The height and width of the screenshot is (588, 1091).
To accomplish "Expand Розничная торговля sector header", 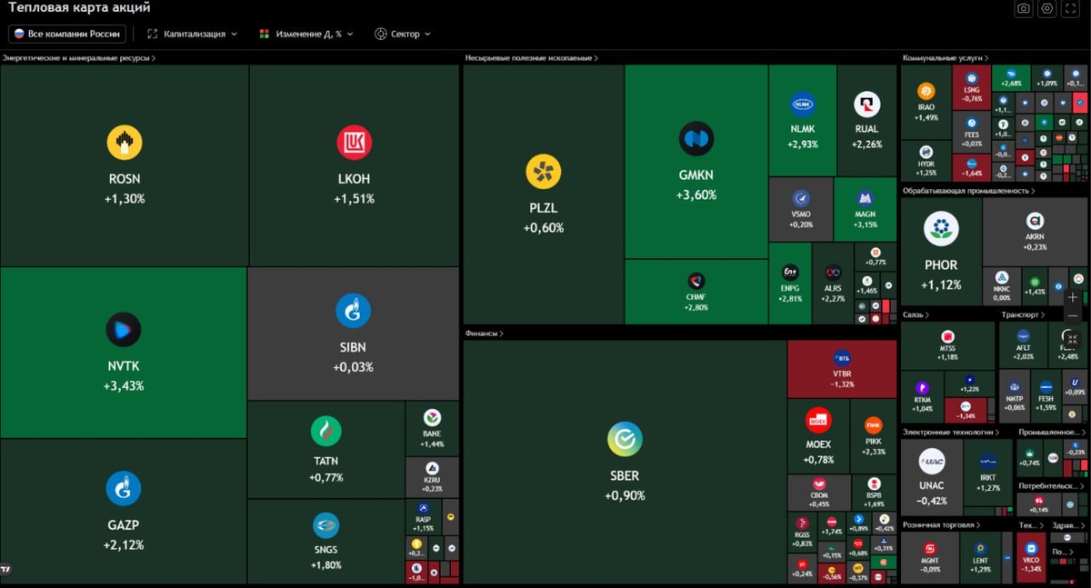I will [x=942, y=525].
